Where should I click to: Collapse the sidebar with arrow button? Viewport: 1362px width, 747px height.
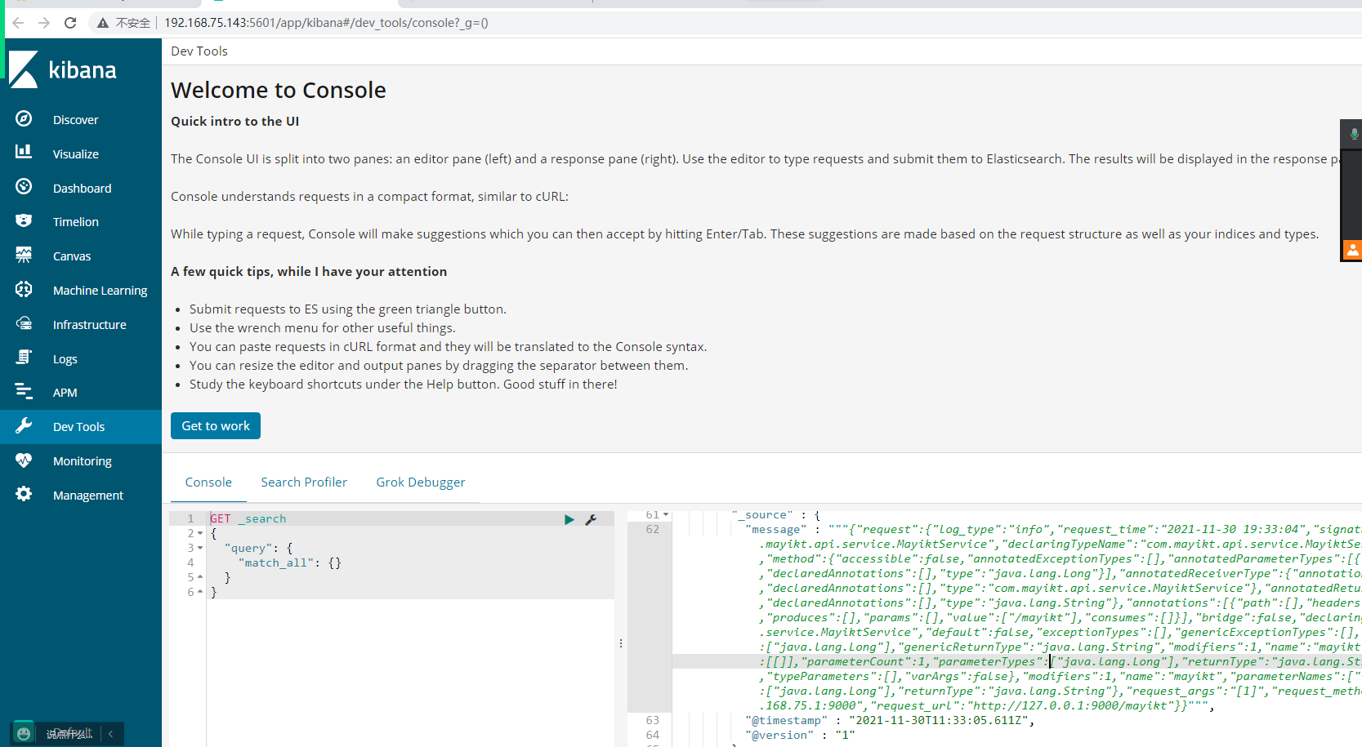click(110, 733)
